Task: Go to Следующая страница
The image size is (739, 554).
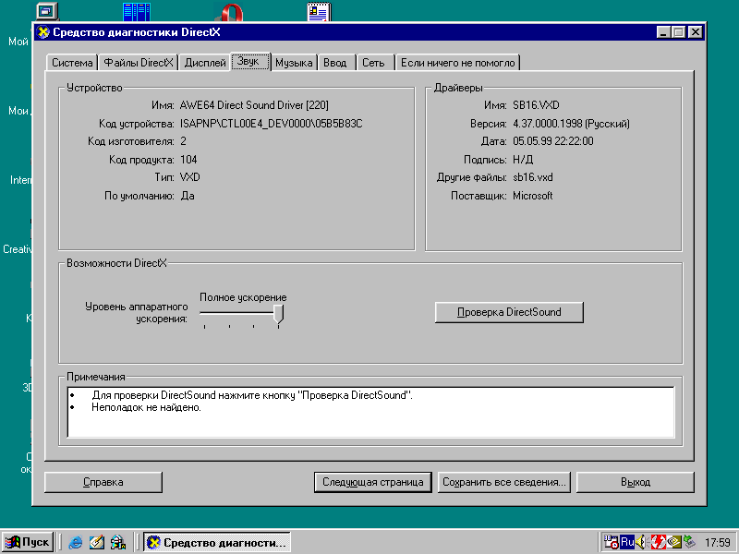Action: [x=373, y=482]
